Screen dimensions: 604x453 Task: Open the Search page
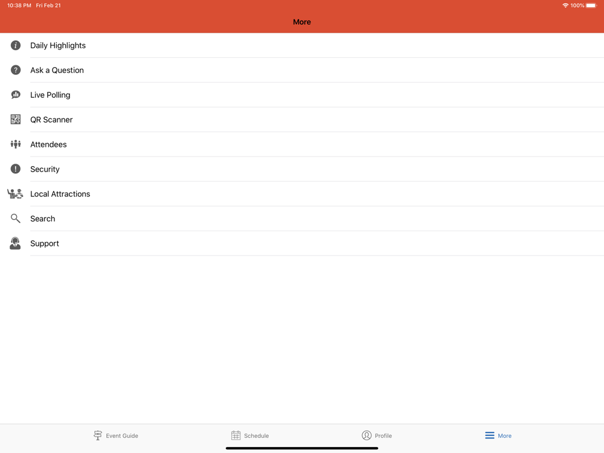click(x=302, y=219)
